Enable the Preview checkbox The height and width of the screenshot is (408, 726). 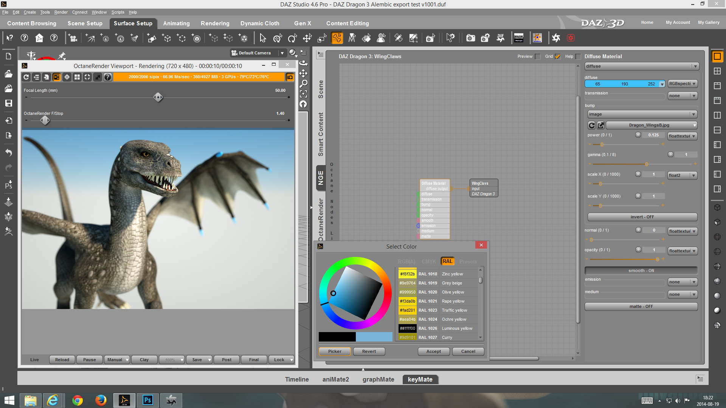pos(538,57)
